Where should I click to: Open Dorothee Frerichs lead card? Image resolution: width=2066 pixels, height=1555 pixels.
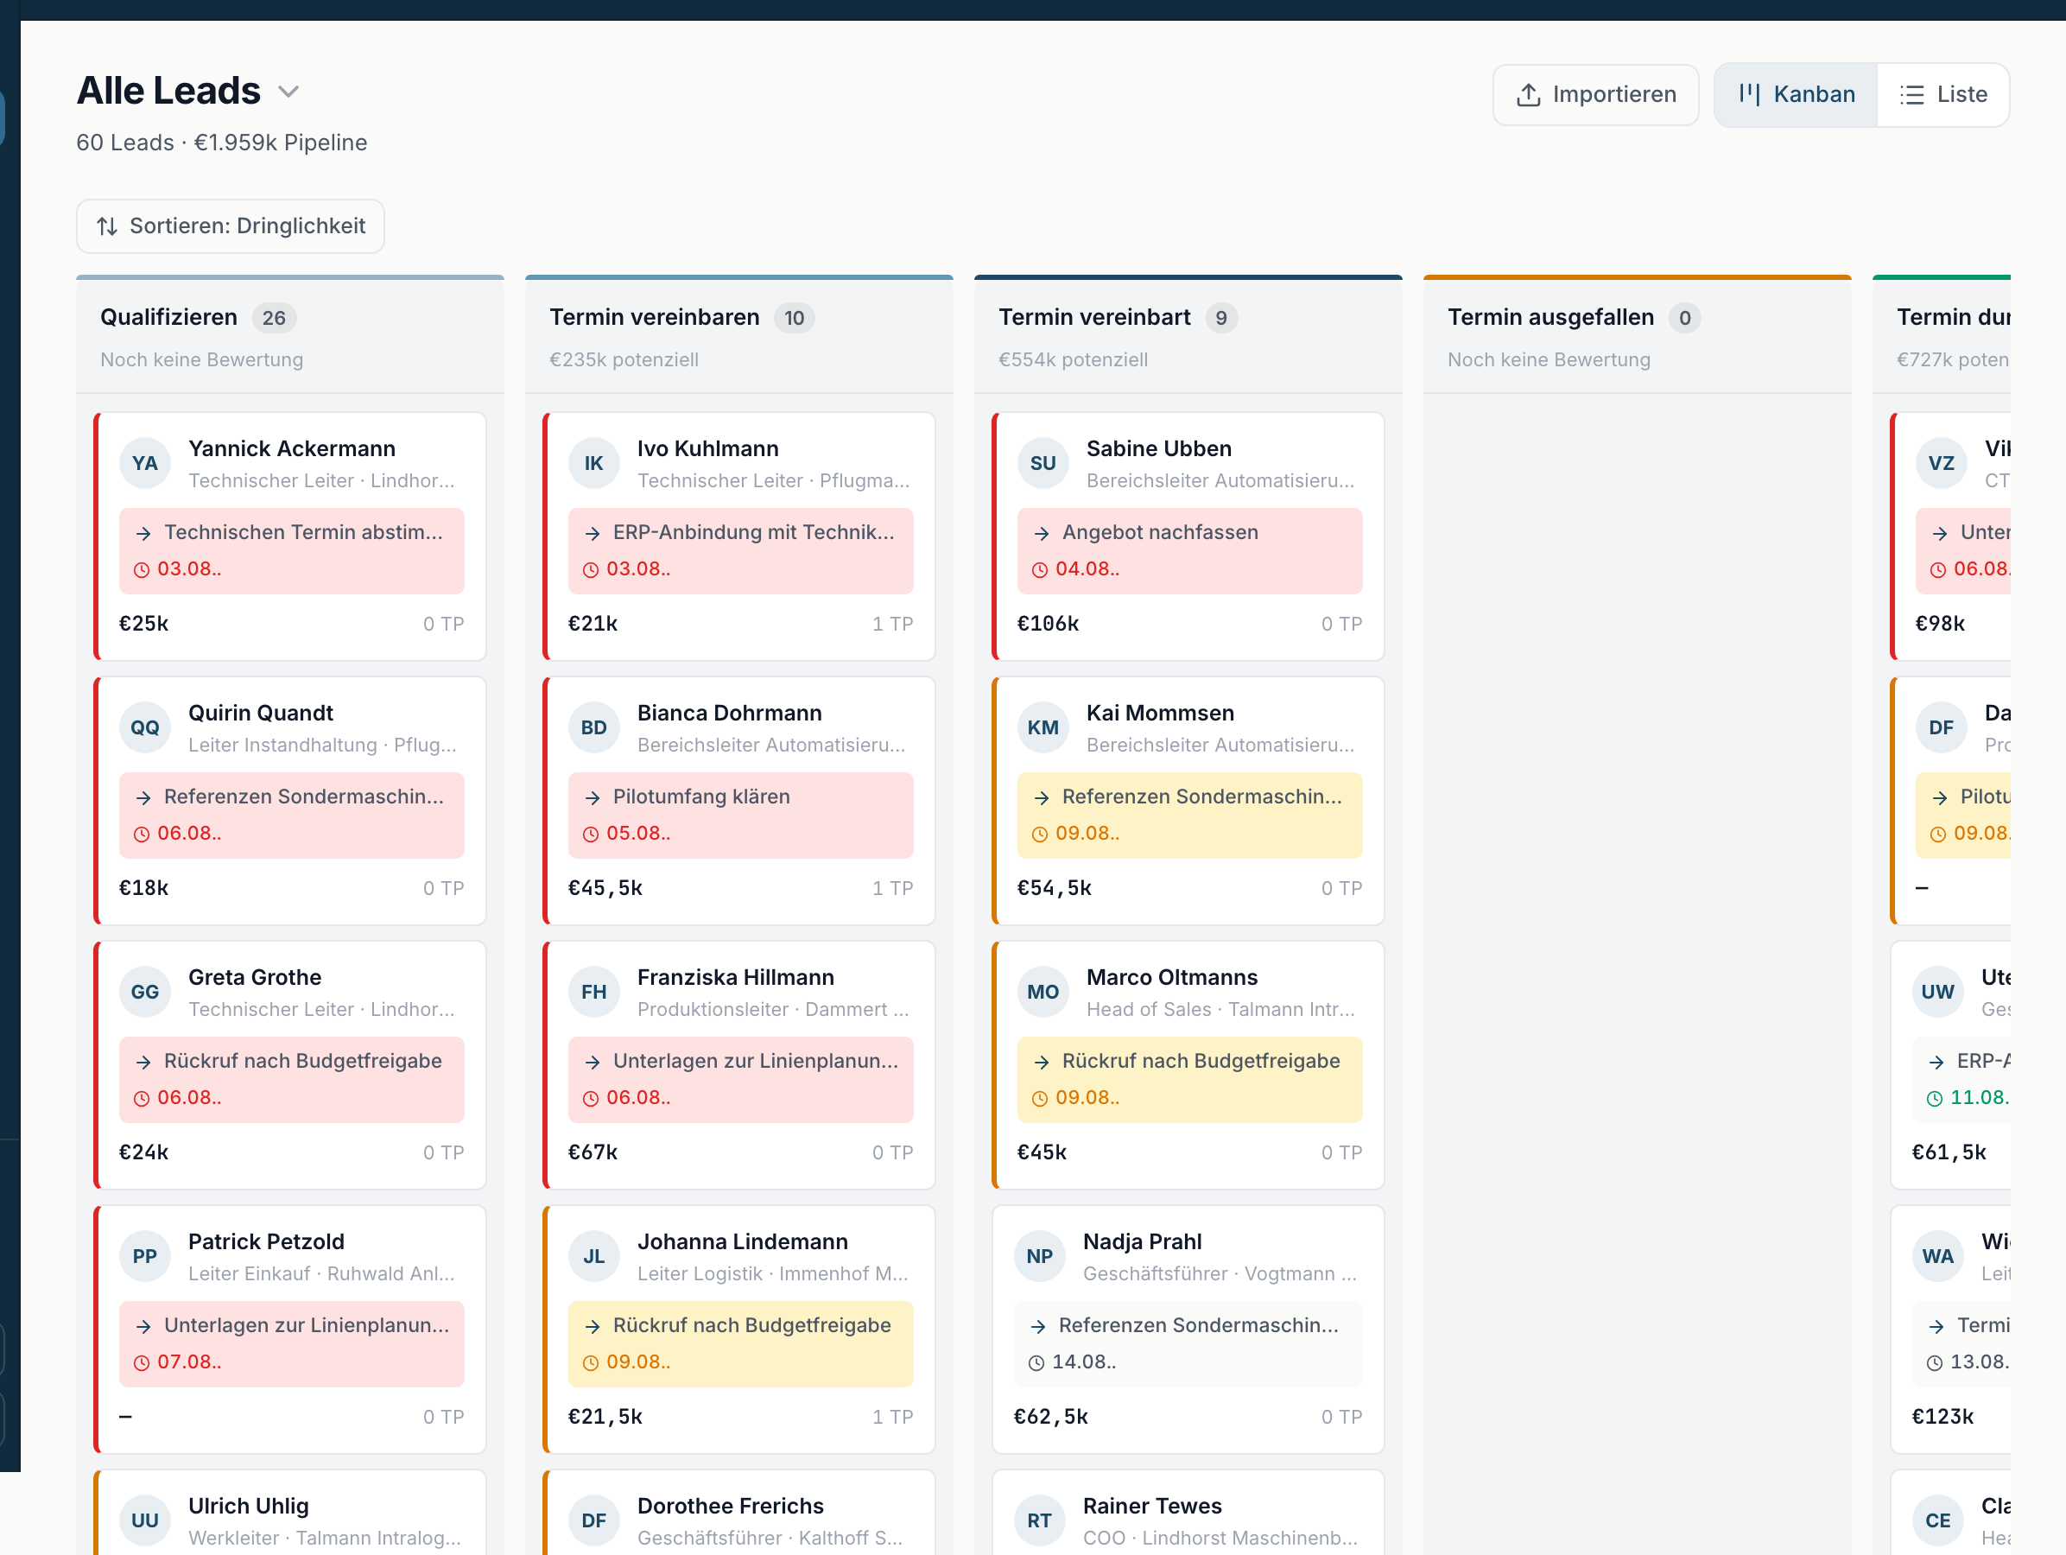click(739, 1513)
